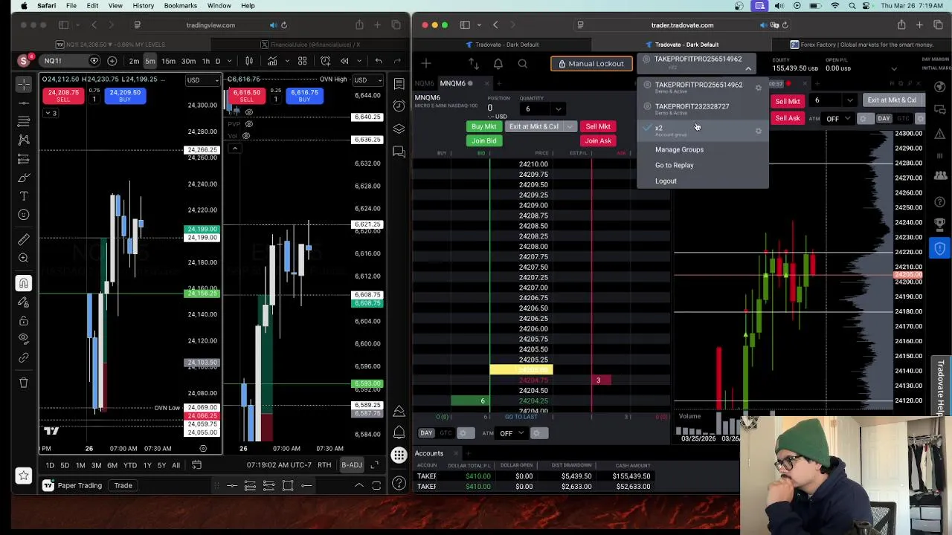This screenshot has height=535, width=952.
Task: Open the Exit at Mkt & Cxl dropdown arrow
Action: 570,127
